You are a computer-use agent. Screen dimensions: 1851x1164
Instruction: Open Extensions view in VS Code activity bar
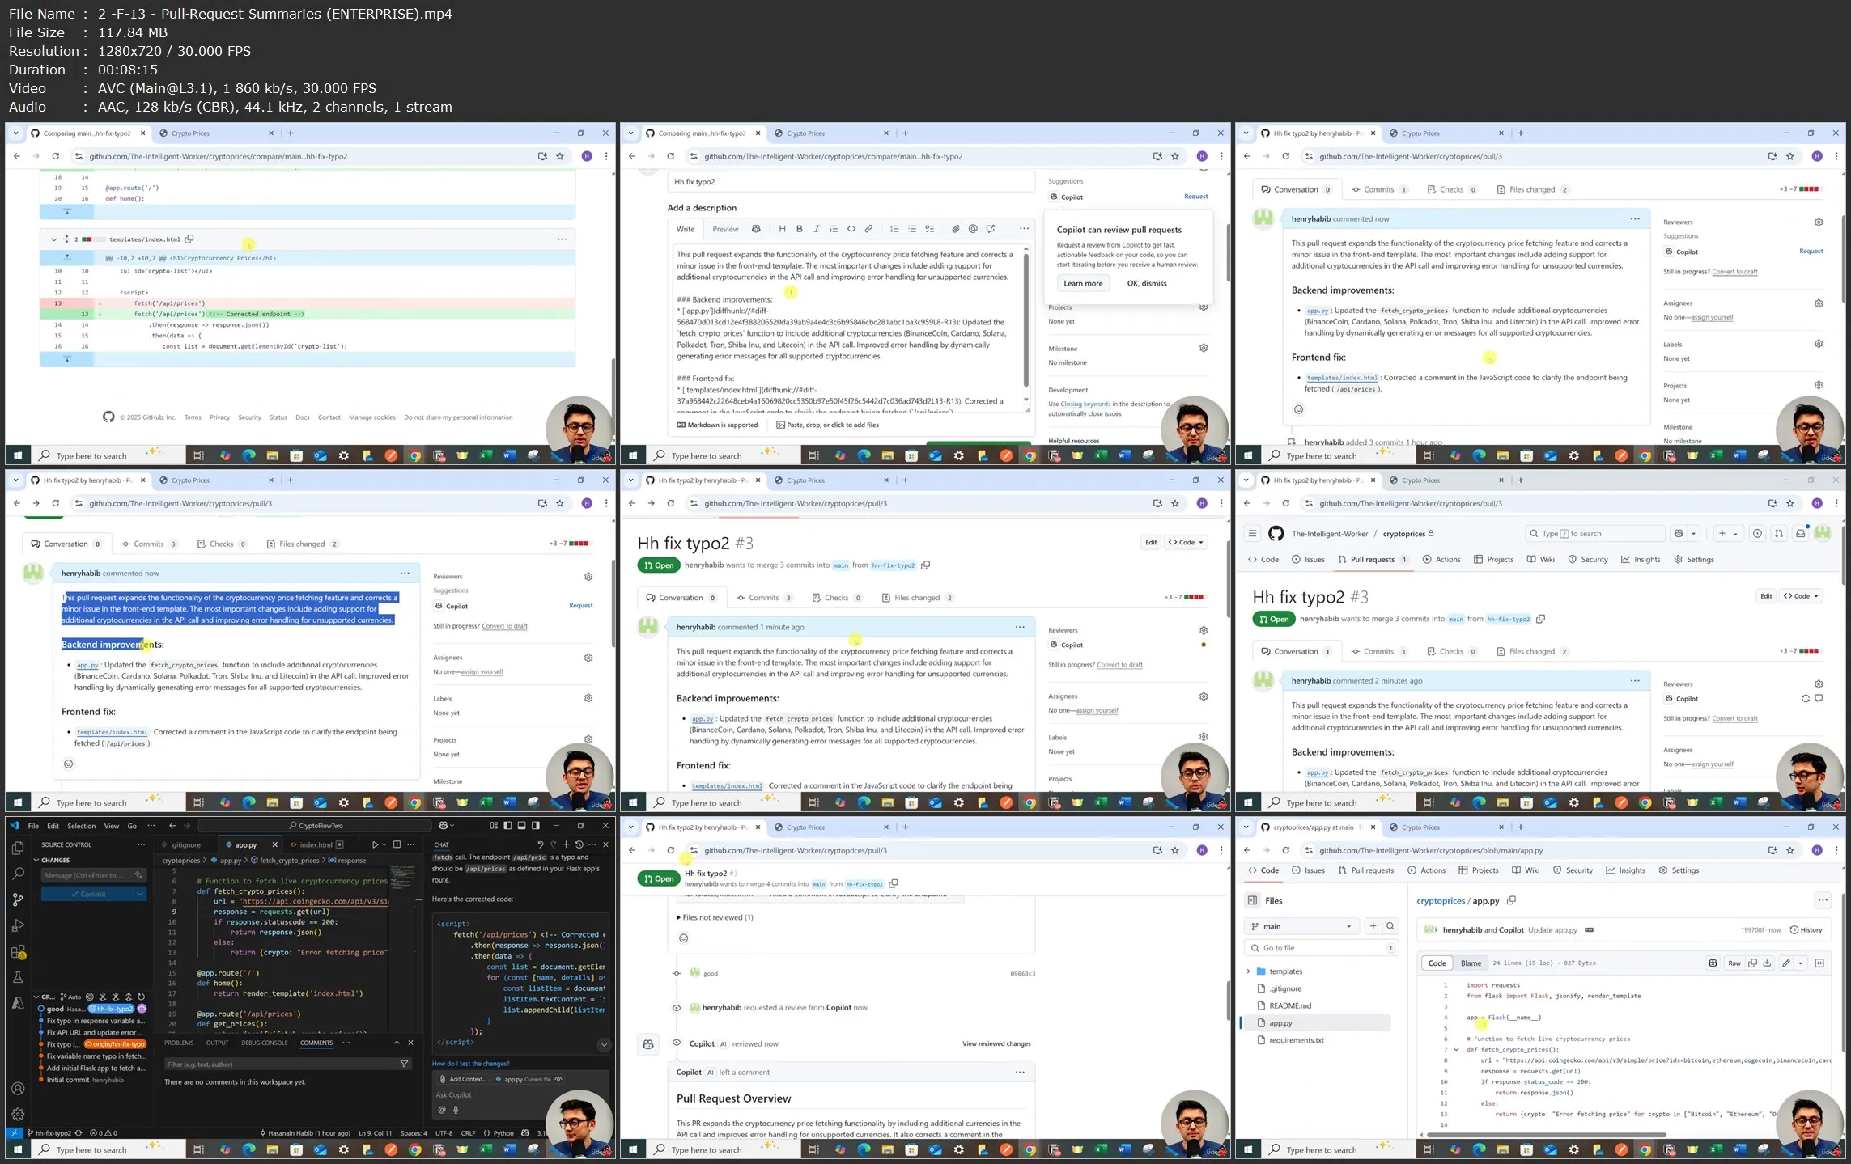[x=18, y=951]
